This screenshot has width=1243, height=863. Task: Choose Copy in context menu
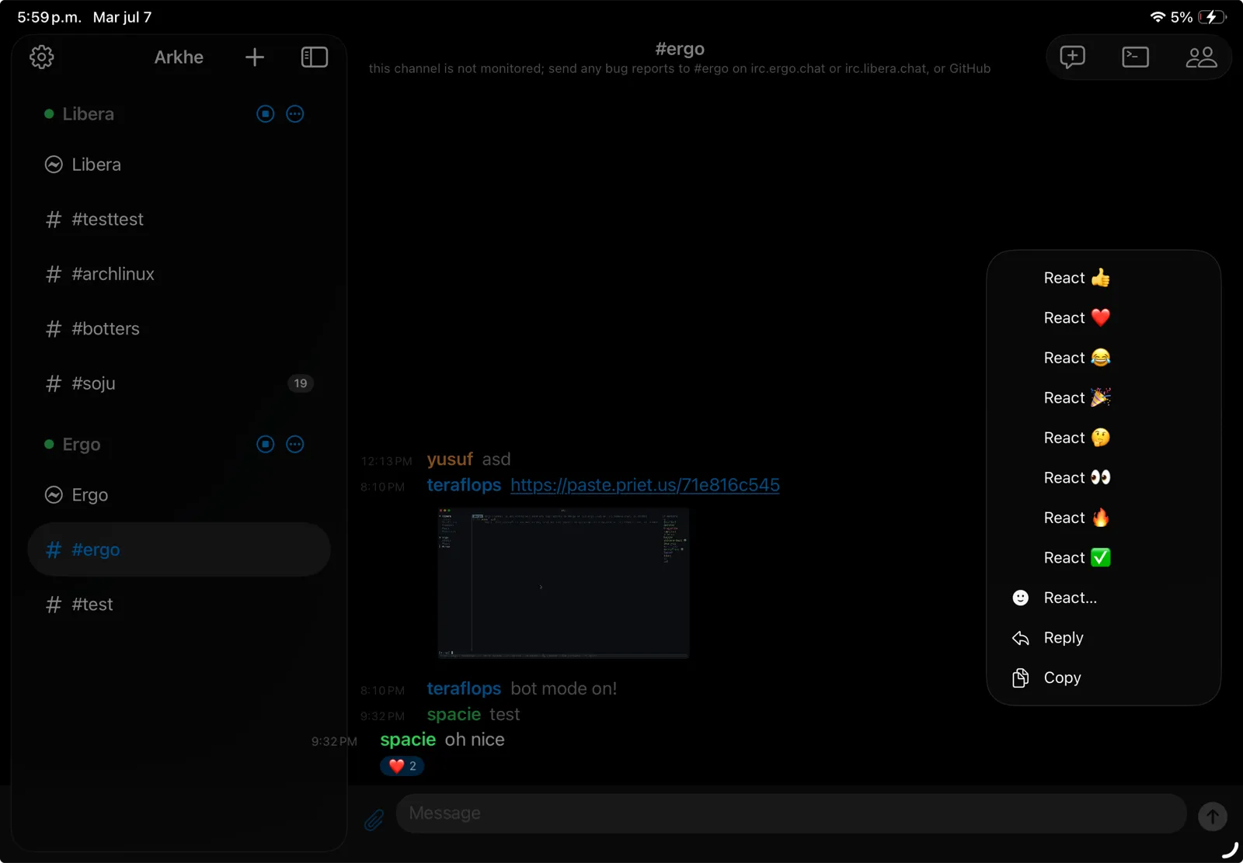click(x=1103, y=678)
